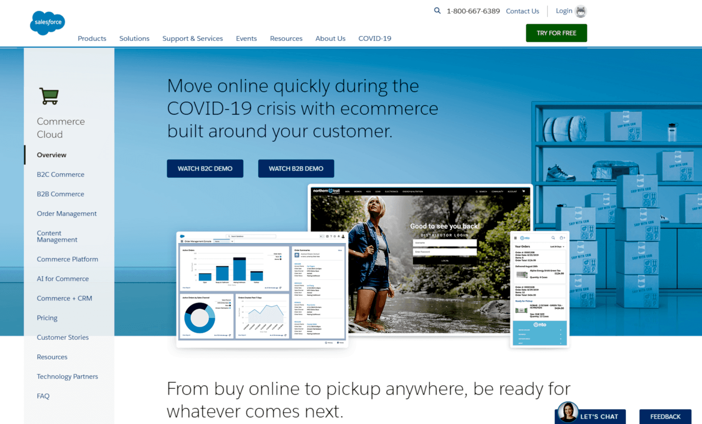Click the chat agent avatar photo
This screenshot has height=424, width=702.
pos(567,412)
